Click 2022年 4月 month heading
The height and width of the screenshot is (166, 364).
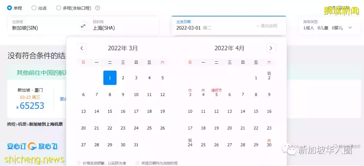[230, 48]
